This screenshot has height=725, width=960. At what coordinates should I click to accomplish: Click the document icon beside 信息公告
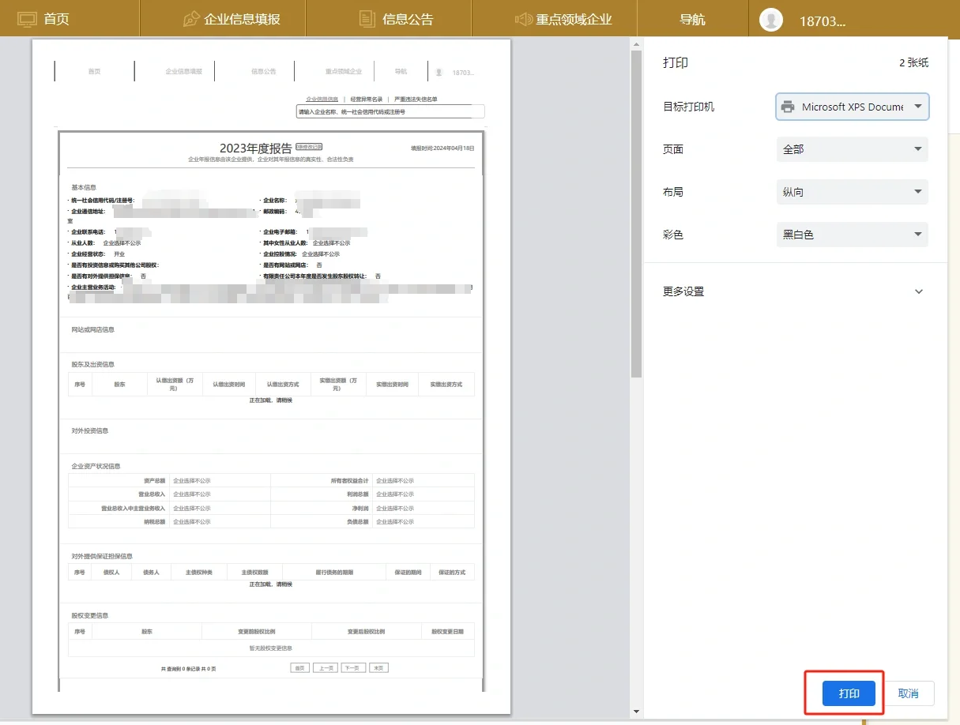pos(367,19)
